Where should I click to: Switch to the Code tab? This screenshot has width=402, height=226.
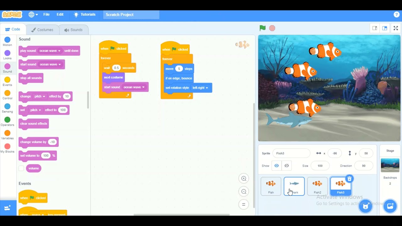[x=13, y=30]
